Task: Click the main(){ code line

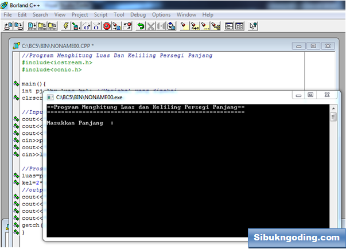Action: [x=34, y=84]
